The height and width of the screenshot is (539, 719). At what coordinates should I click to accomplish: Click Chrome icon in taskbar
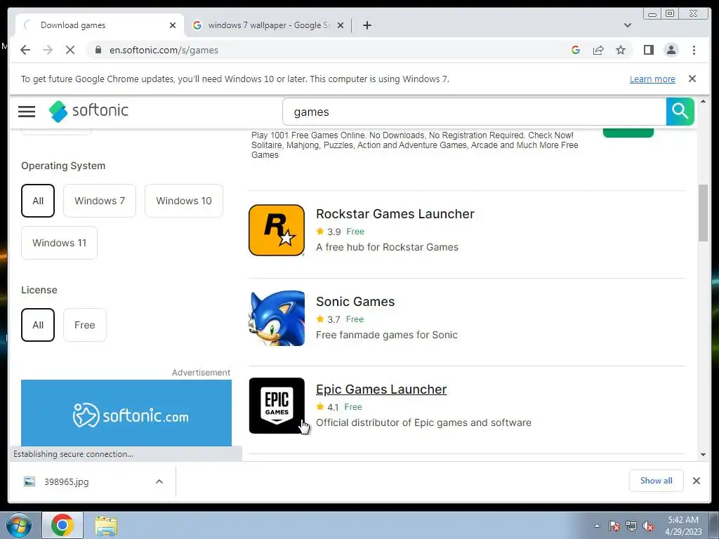point(62,525)
